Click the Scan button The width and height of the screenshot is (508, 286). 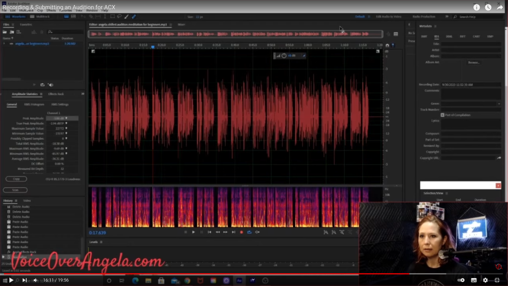click(15, 190)
